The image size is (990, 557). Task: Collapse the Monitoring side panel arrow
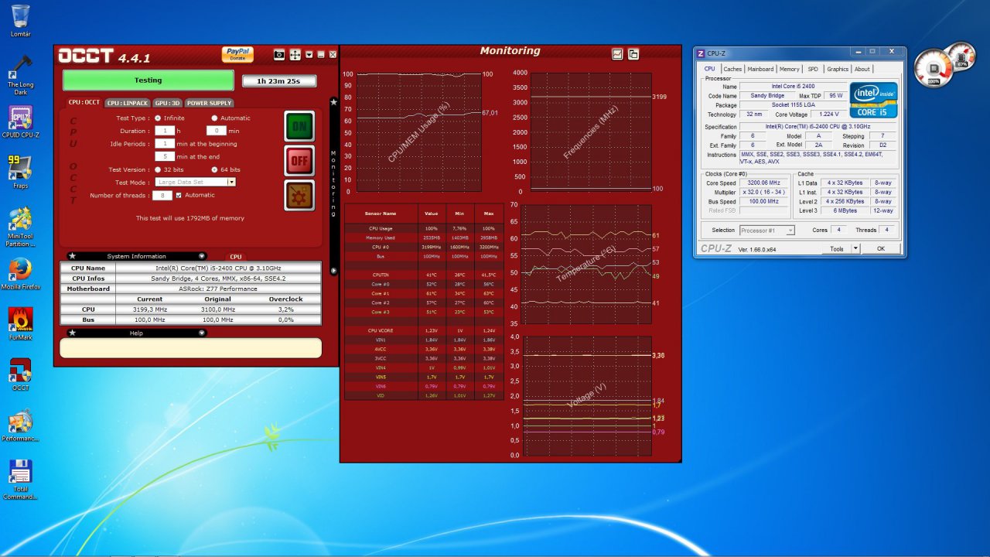(x=334, y=271)
